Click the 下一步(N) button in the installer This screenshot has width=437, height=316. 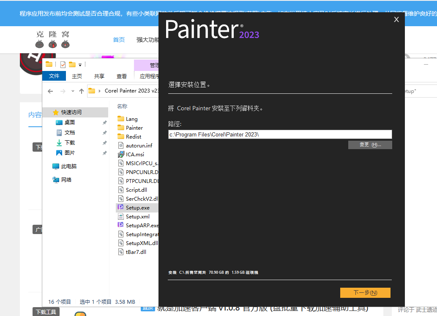coord(365,293)
